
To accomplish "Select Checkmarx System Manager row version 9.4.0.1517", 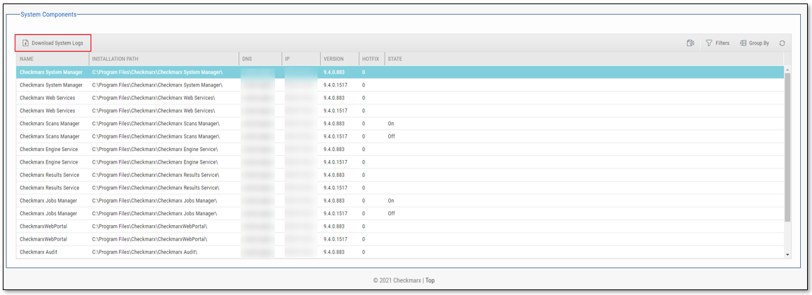I will [400, 85].
